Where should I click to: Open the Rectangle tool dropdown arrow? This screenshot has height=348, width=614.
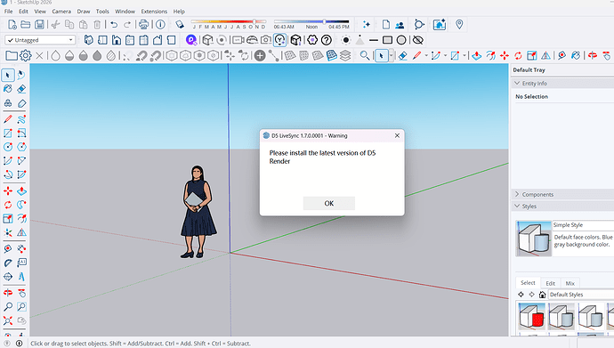tap(465, 55)
